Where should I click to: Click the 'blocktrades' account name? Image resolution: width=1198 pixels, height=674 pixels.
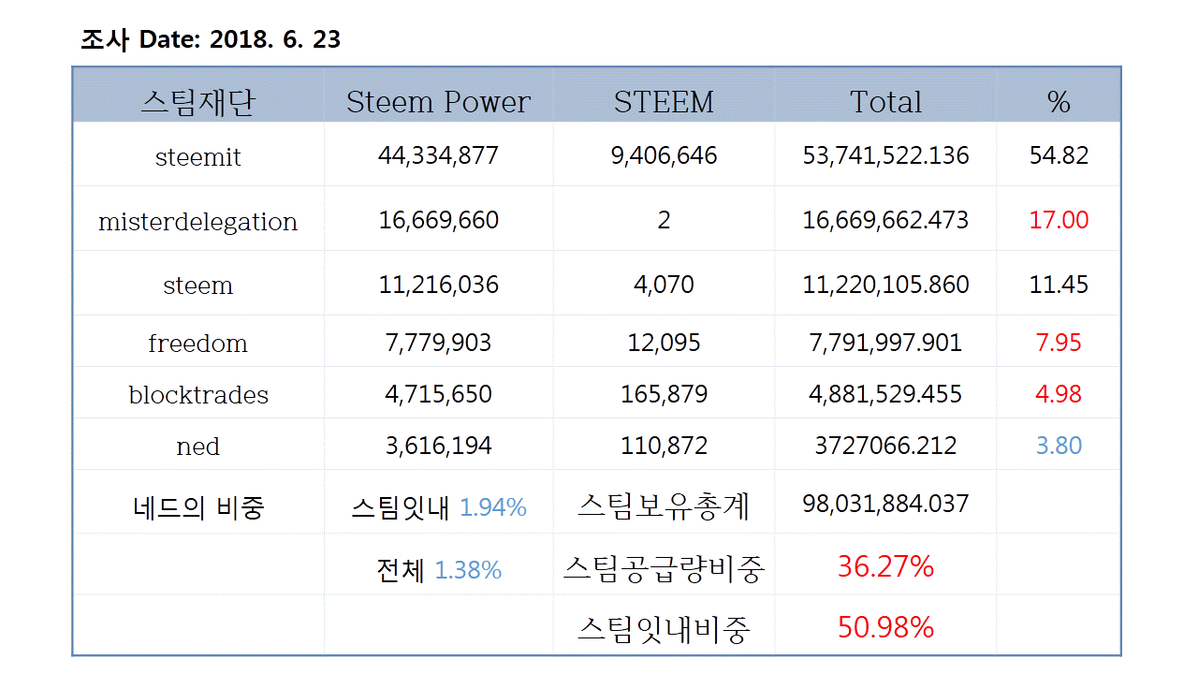click(x=197, y=394)
